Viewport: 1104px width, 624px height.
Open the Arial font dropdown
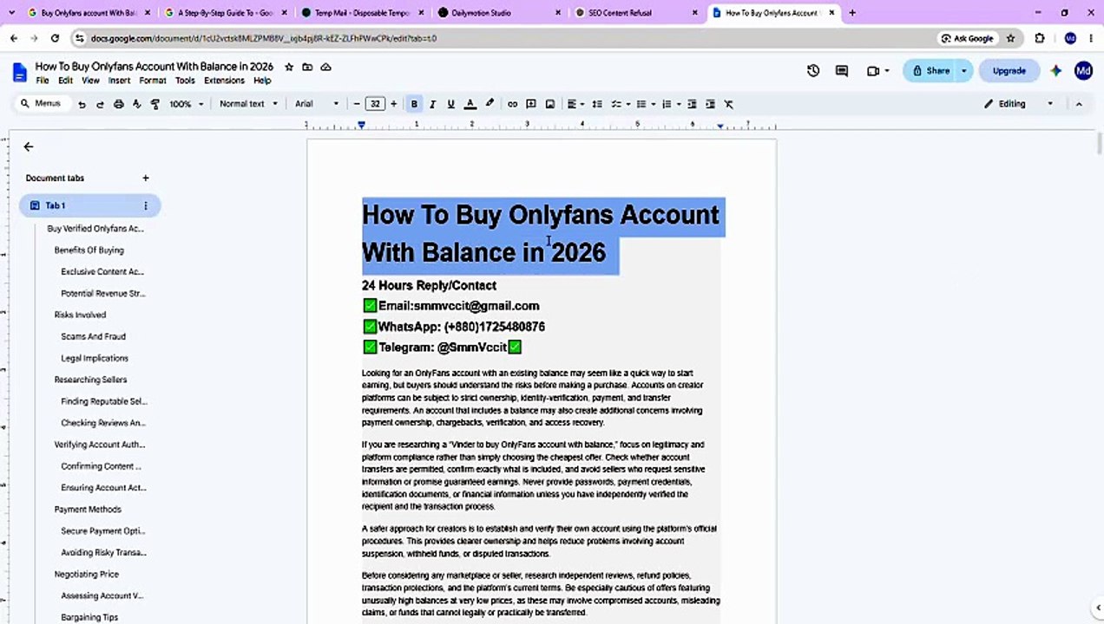coord(317,104)
